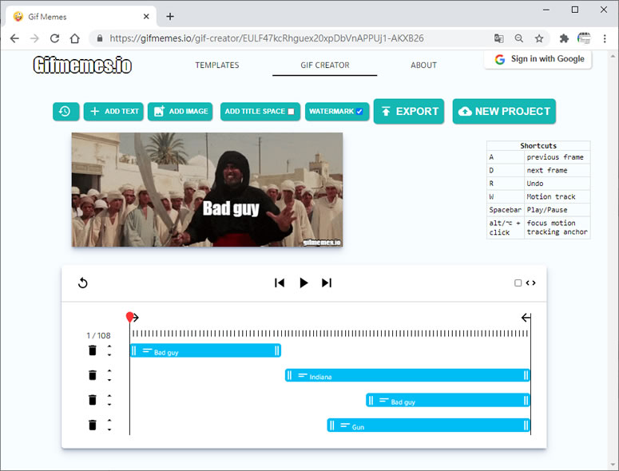Click the frame counter 1 / 108

click(98, 335)
